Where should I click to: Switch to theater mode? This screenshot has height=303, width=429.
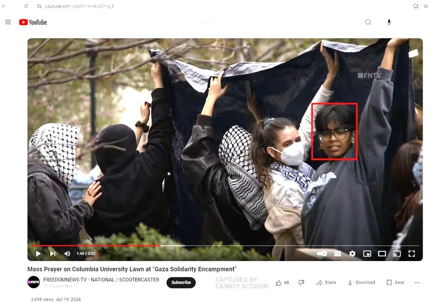click(382, 254)
